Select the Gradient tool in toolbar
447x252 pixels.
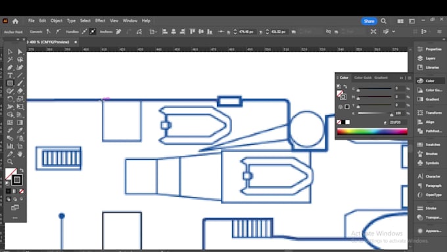pyautogui.click(x=20, y=122)
